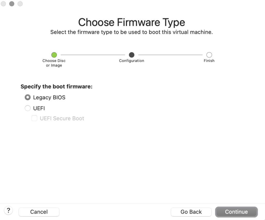
Task: Click the 'Choose Firmware Type' heading
Action: pos(131,22)
